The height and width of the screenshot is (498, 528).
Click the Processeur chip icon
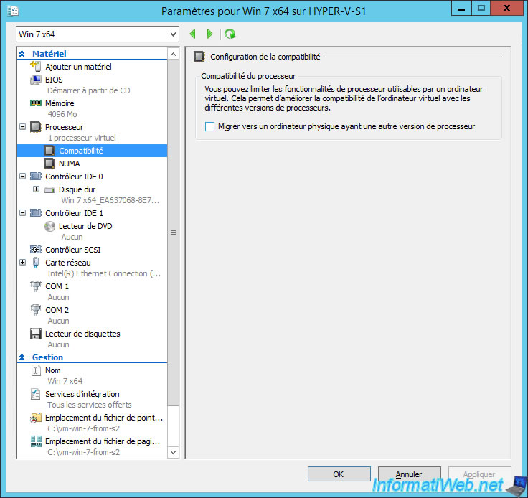click(x=36, y=127)
